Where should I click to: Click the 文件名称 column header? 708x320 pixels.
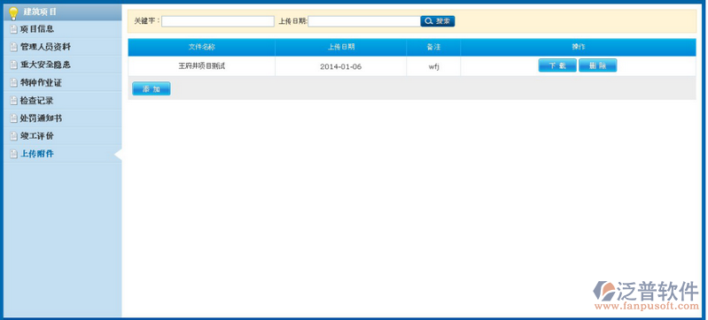201,47
